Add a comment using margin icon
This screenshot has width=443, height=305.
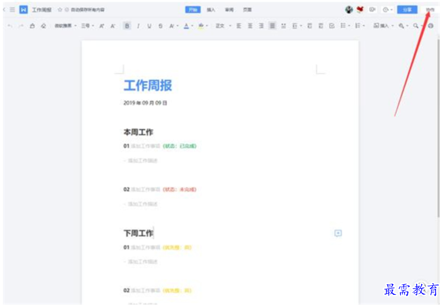(x=338, y=233)
